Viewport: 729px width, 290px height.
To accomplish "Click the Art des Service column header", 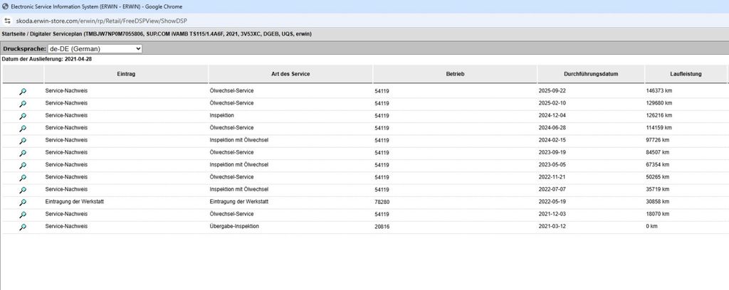I will tap(290, 74).
